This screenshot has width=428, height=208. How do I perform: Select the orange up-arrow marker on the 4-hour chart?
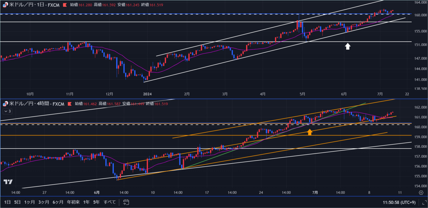pyautogui.click(x=310, y=132)
